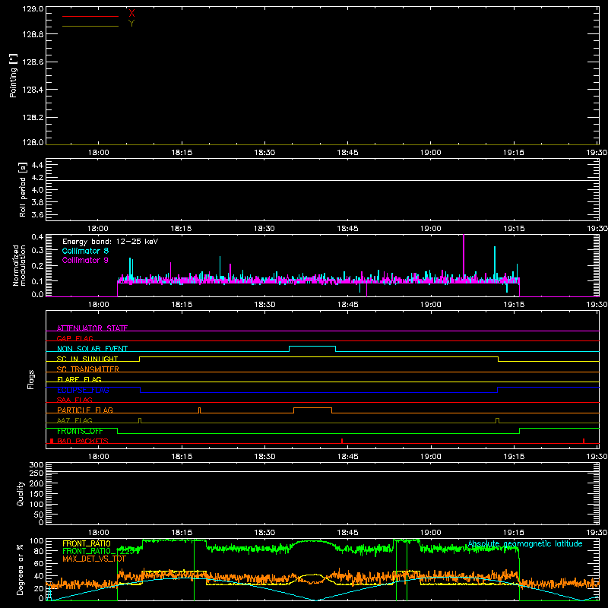Click the Normalized modulation axis title
The height and width of the screenshot is (608, 608).
click(19, 265)
